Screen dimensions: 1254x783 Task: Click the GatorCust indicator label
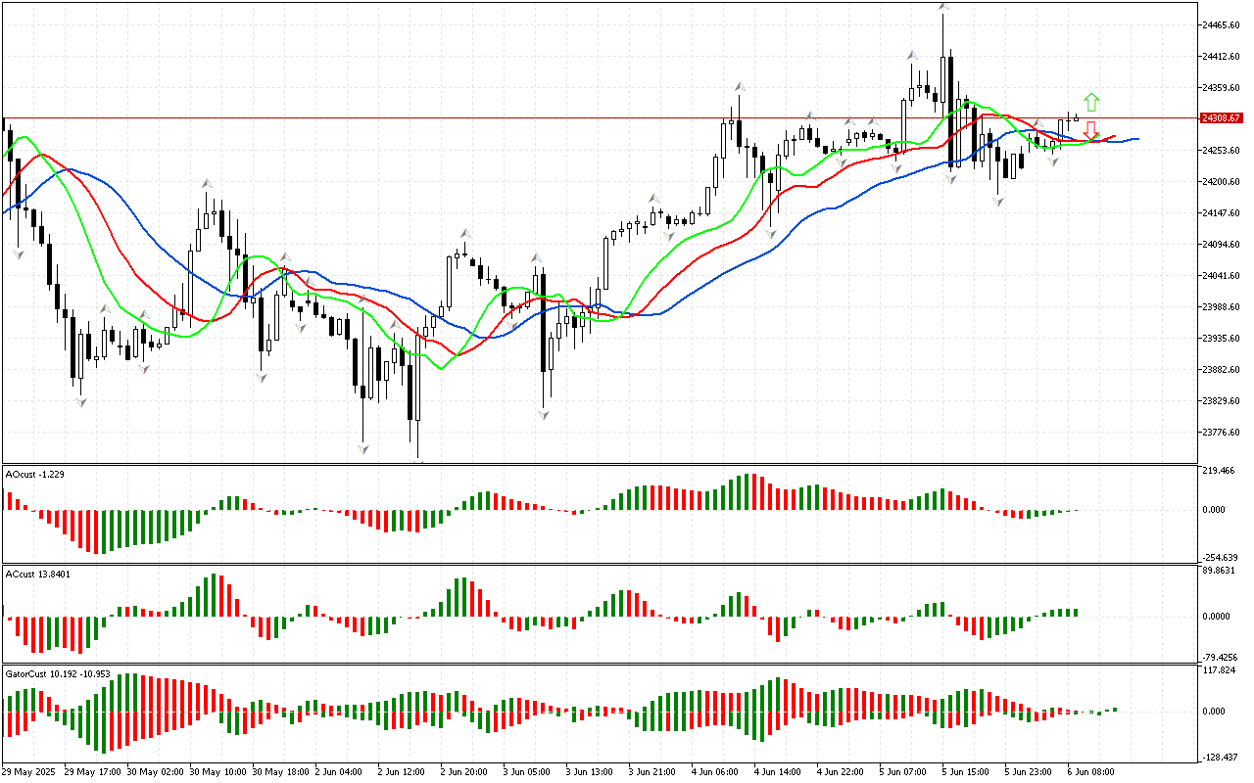pos(58,673)
